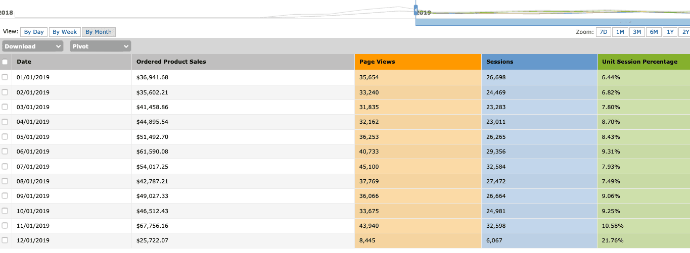Image resolution: width=690 pixels, height=253 pixels.
Task: Select the By Month view
Action: click(x=99, y=32)
